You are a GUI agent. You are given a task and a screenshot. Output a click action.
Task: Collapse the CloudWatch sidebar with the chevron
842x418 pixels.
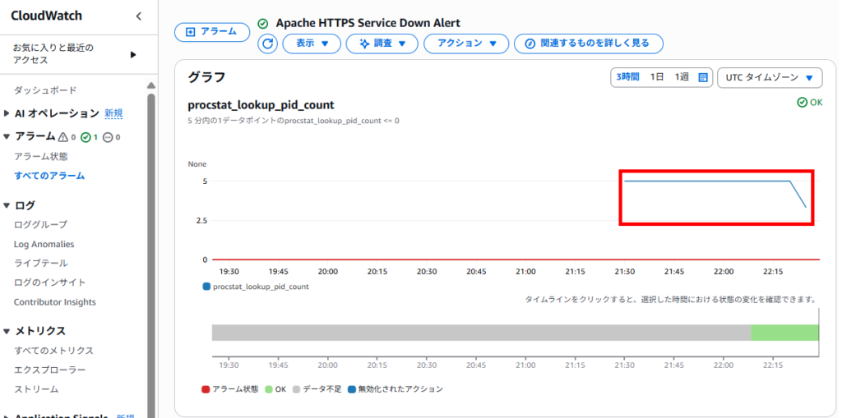[x=138, y=16]
